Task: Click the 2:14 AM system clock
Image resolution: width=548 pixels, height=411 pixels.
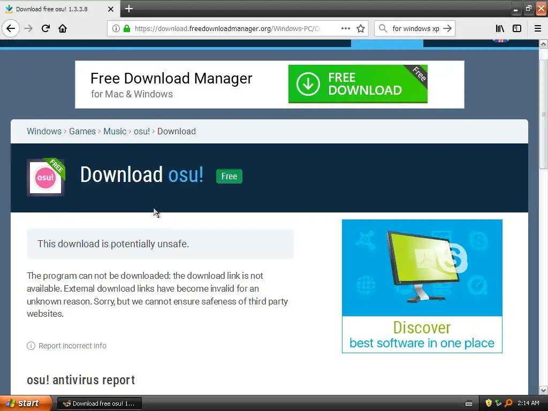Action: tap(528, 404)
